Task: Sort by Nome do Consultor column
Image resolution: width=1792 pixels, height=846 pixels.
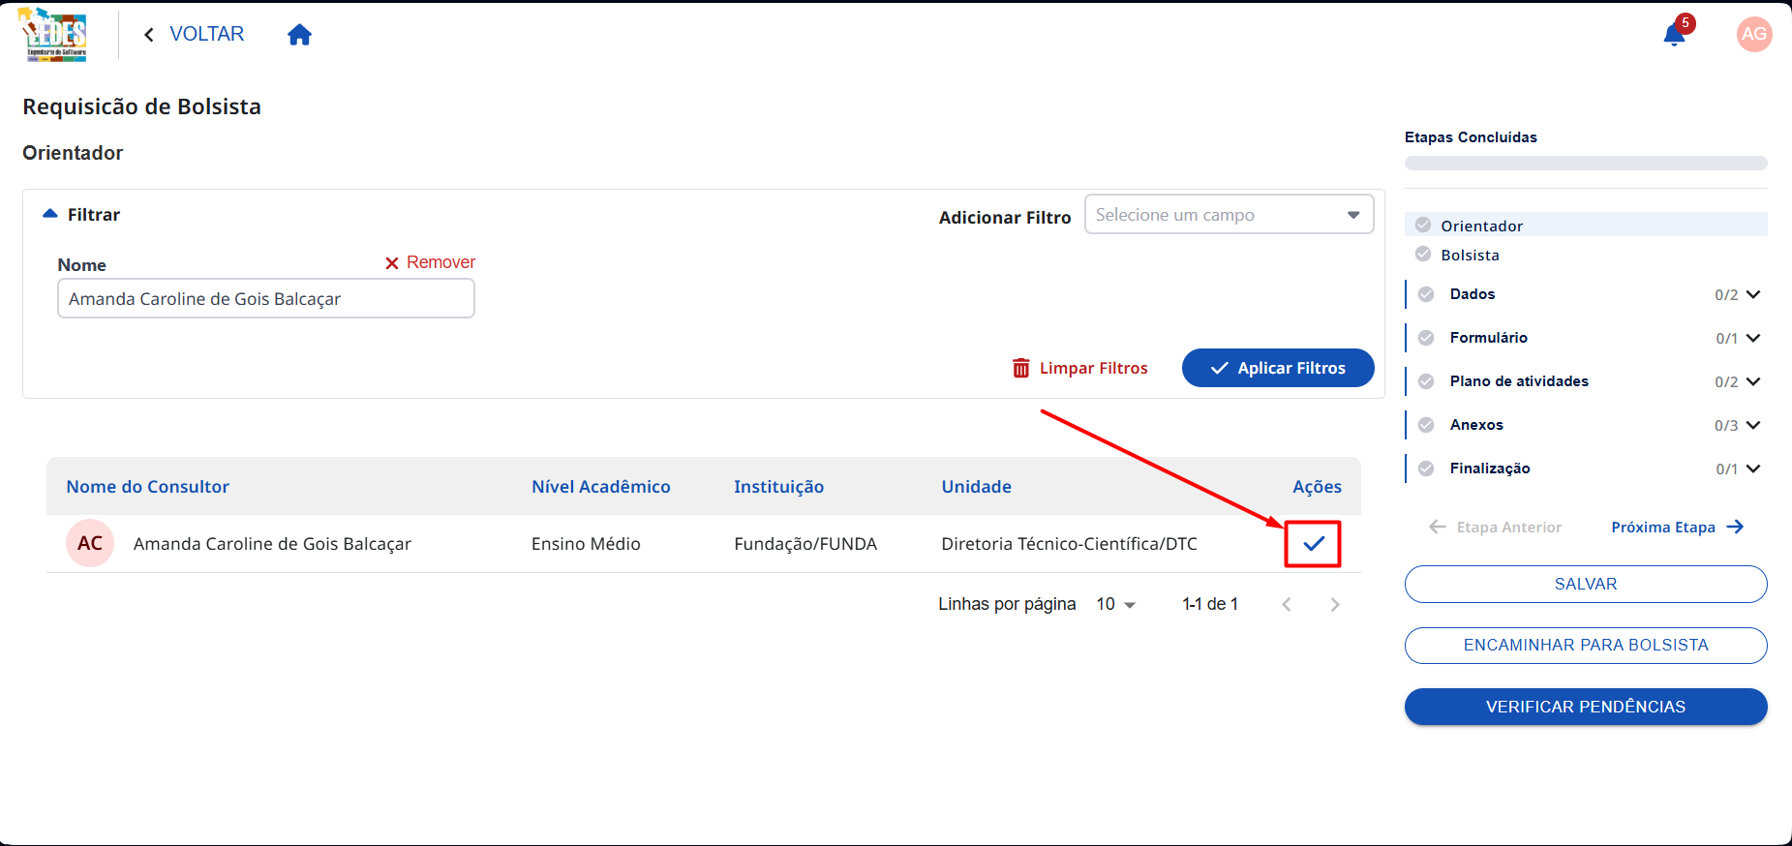Action: coord(147,487)
